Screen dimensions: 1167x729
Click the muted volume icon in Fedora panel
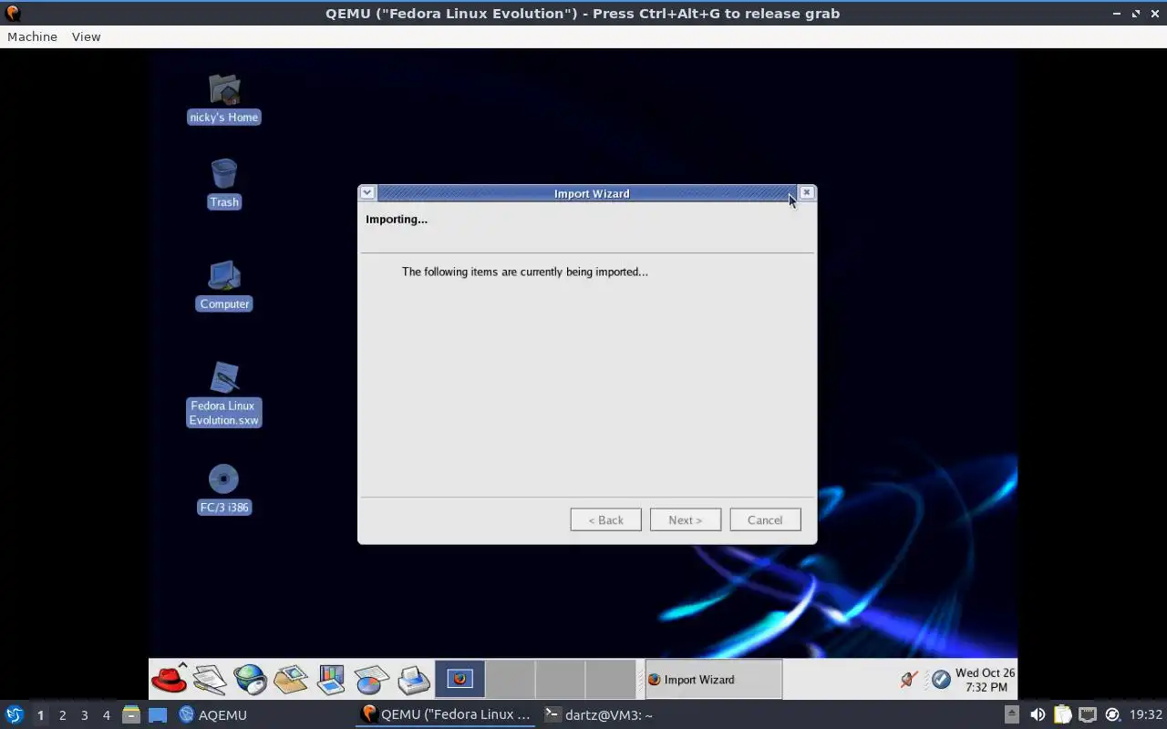click(x=908, y=679)
